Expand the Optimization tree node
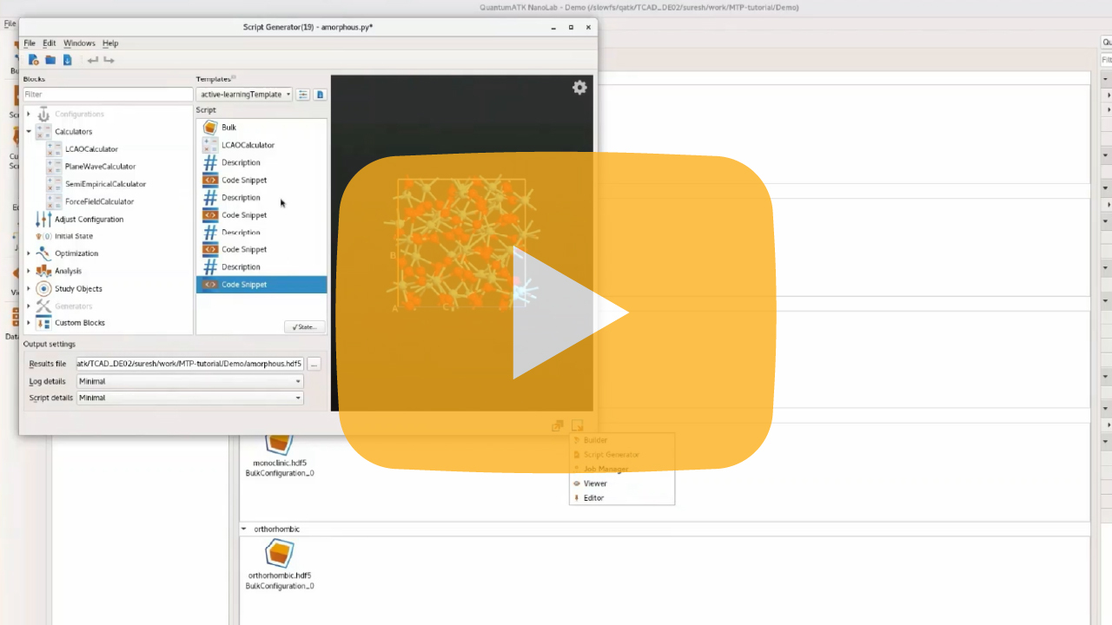Viewport: 1112px width, 625px height. [x=29, y=253]
